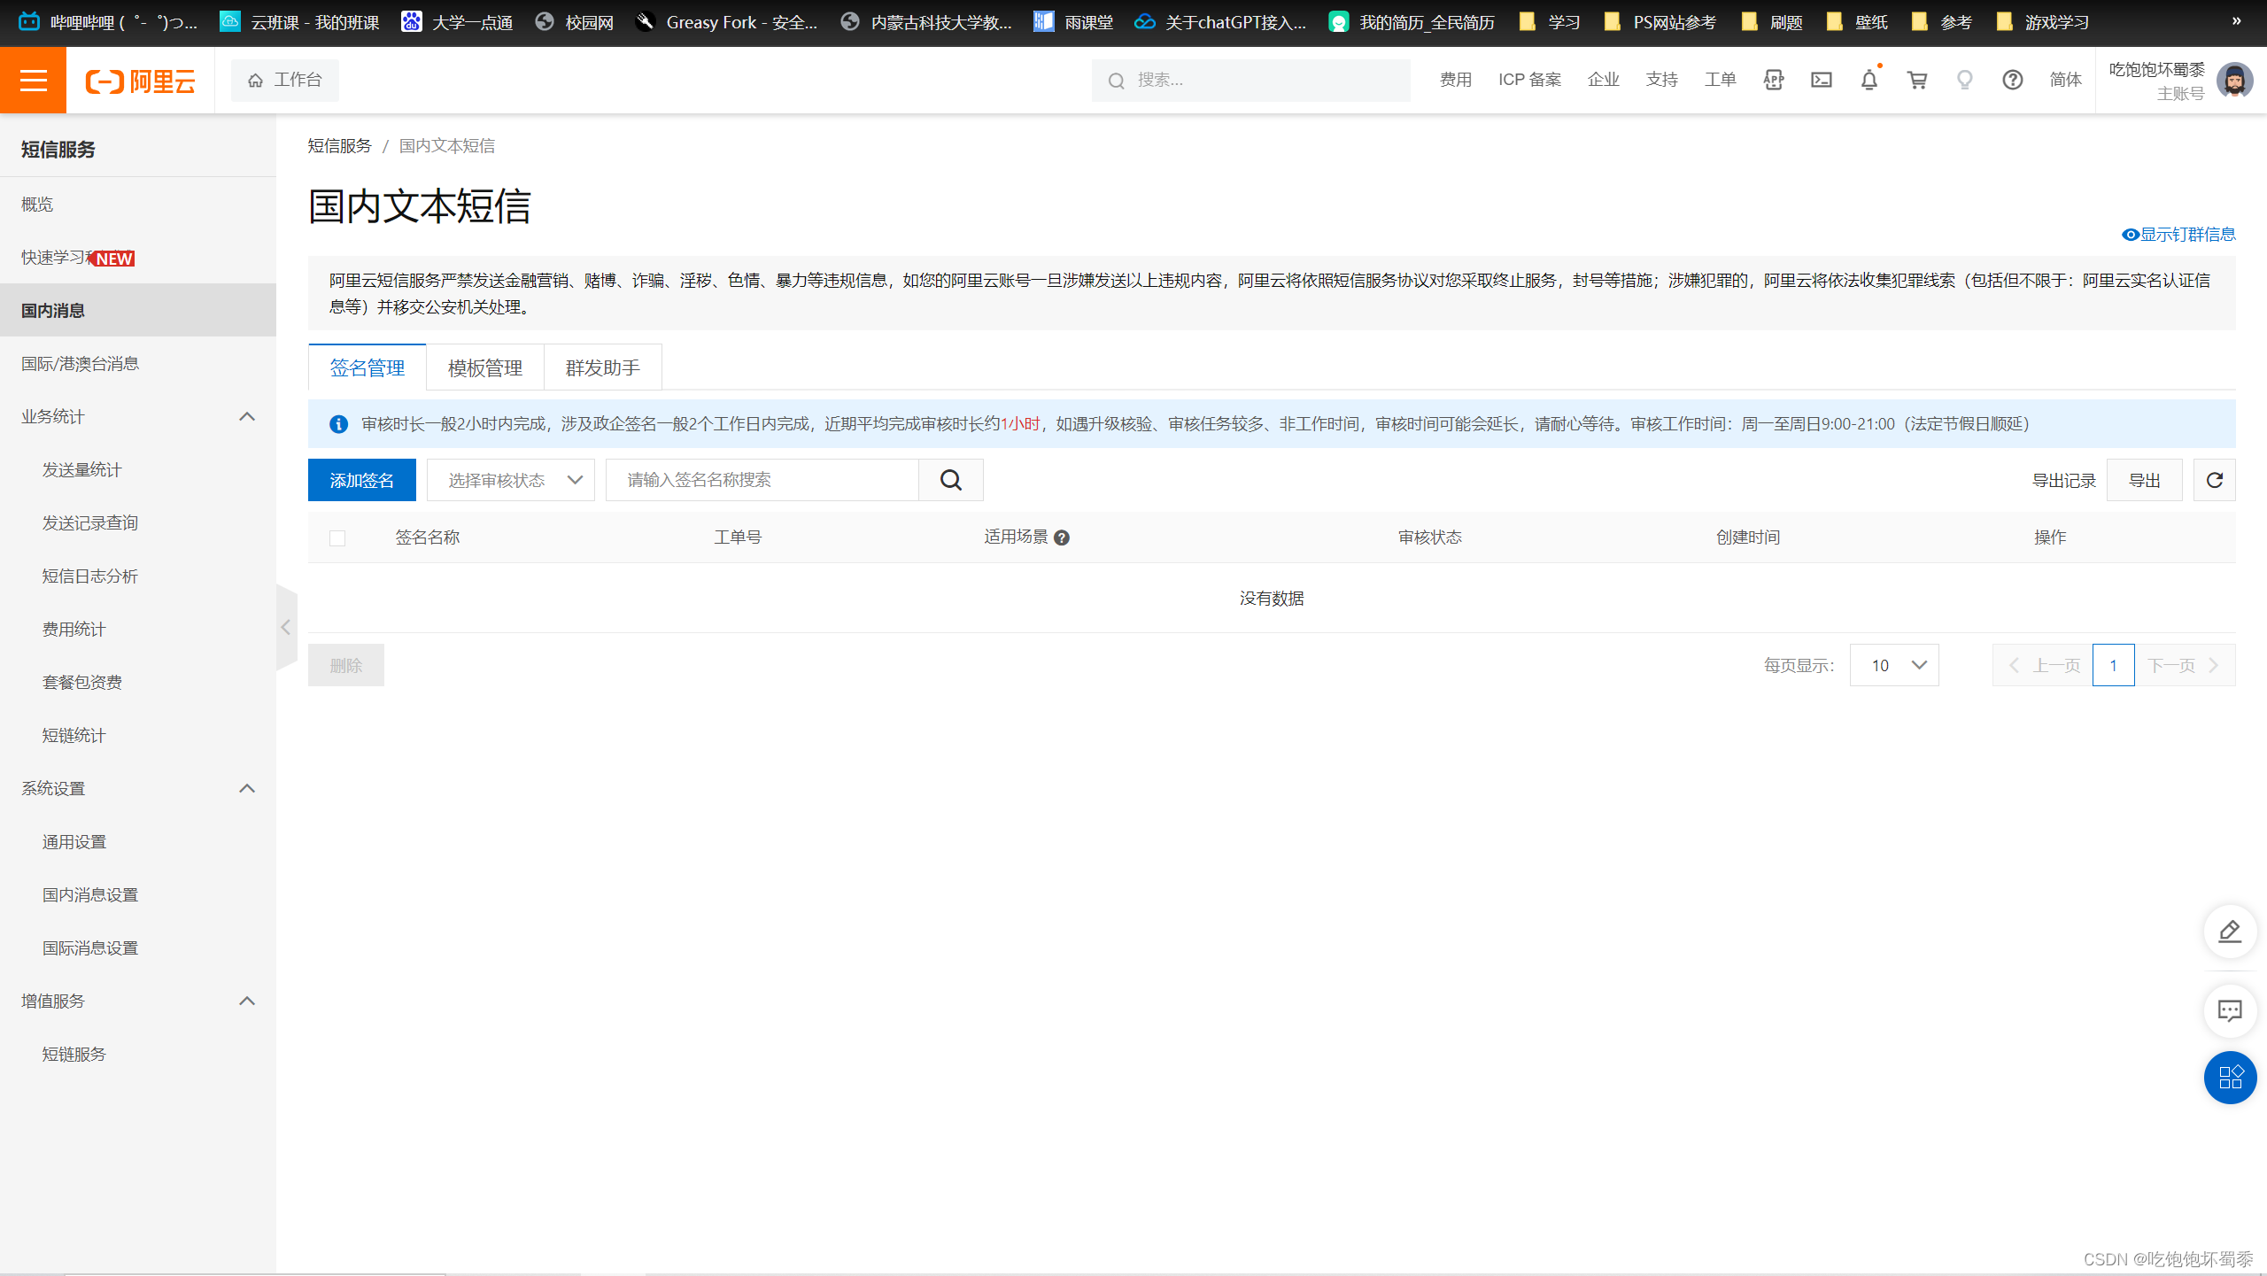Collapse the left sidebar panel handle
Screen dimensions: 2267x1276
pyautogui.click(x=286, y=627)
